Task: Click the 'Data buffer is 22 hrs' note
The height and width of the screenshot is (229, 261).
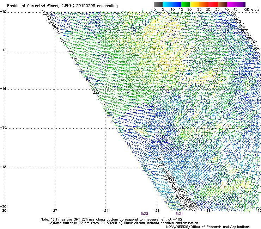Action: (x=72, y=223)
